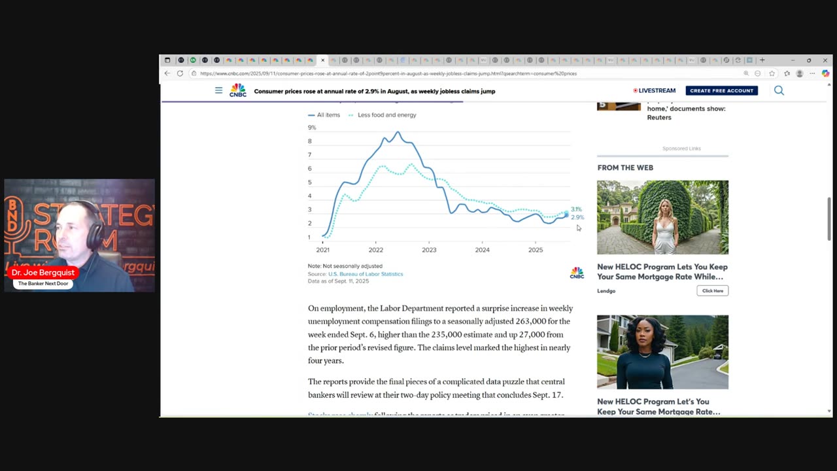Open the Copilot sidebar icon
Screen dimensions: 837x471
tap(826, 73)
